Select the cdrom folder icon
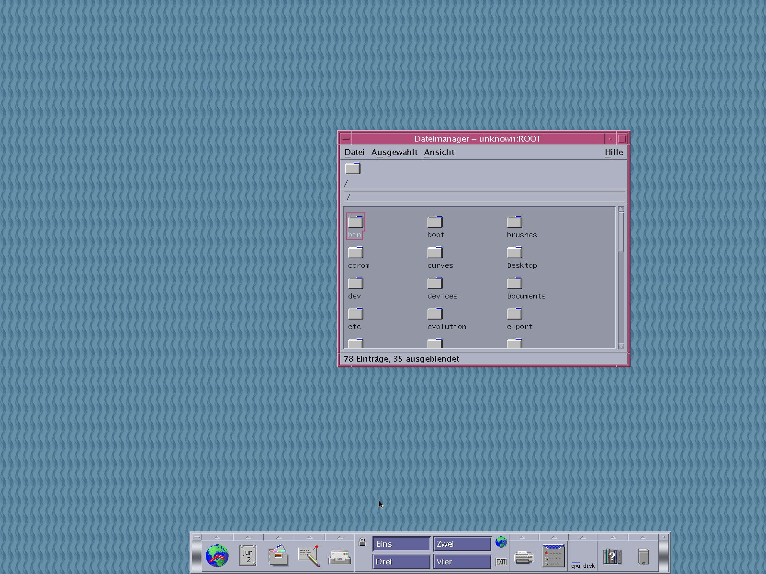Viewport: 766px width, 574px height. pyautogui.click(x=356, y=253)
